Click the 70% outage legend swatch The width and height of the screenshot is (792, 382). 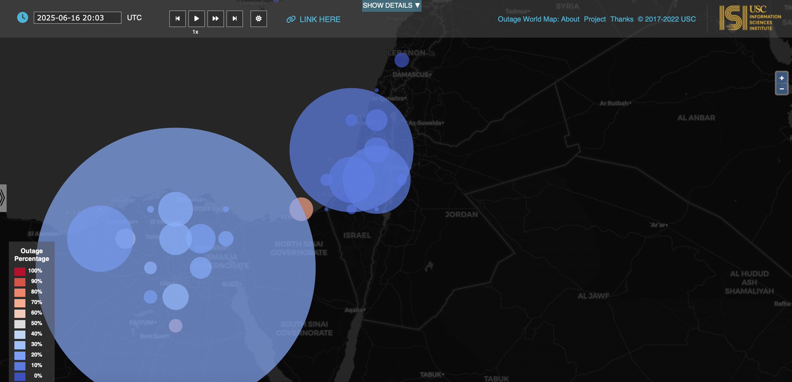coord(20,303)
